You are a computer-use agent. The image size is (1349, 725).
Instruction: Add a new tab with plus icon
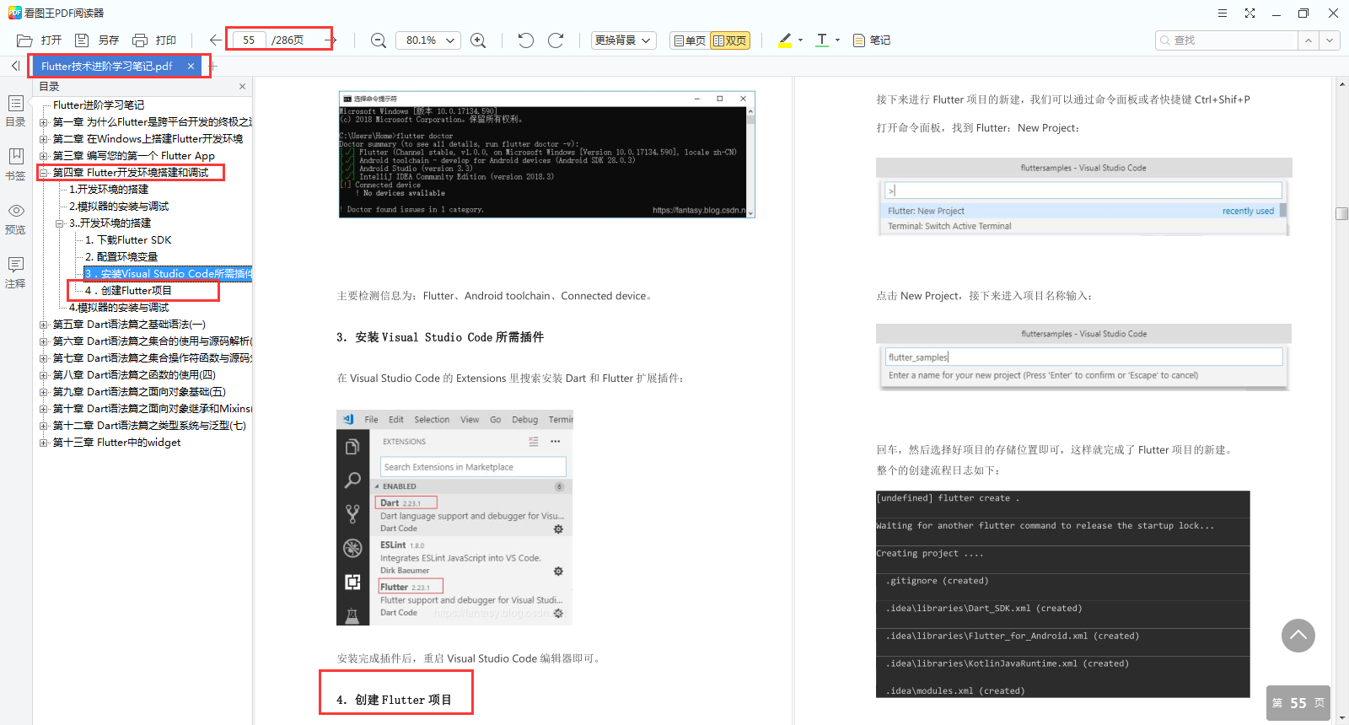(213, 66)
